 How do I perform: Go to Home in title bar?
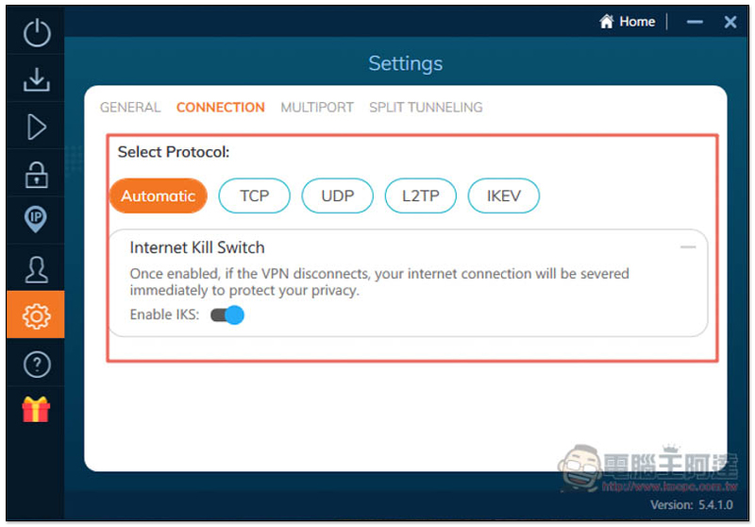[x=627, y=22]
